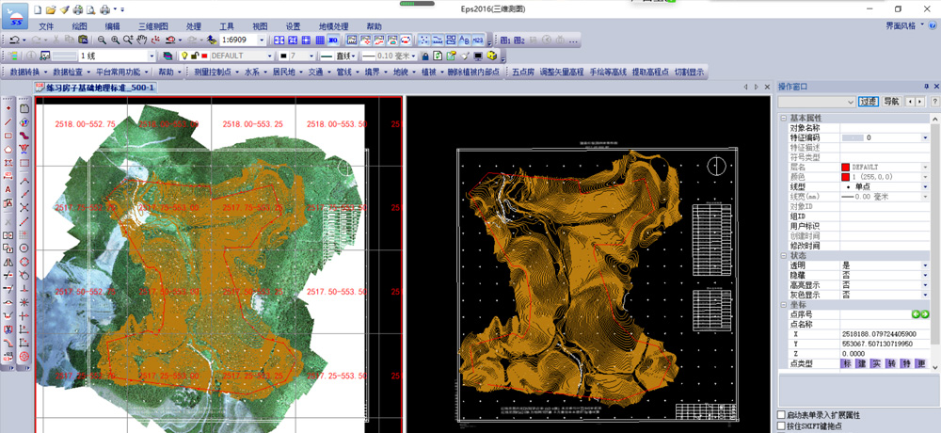Click the red 颜色 color swatch
The width and height of the screenshot is (941, 433).
coord(846,176)
